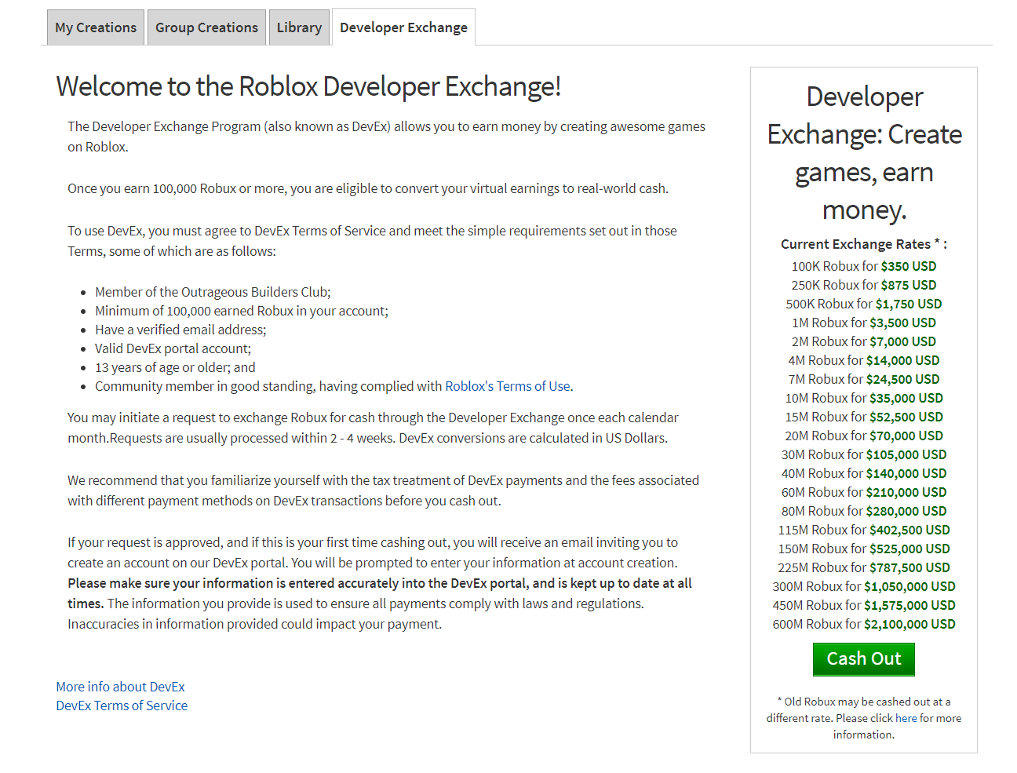Image resolution: width=1017 pixels, height=773 pixels.
Task: Click the 4M Robux for $14,000 USD rate
Action: [863, 360]
